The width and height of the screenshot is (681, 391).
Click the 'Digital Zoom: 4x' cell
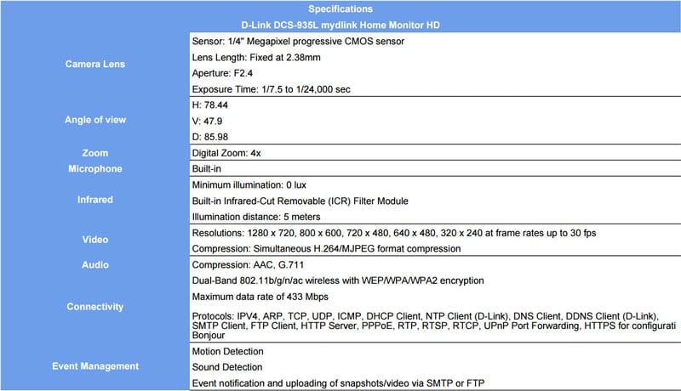(226, 153)
